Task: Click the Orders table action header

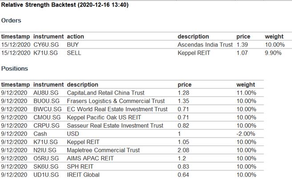Action: 75,37
